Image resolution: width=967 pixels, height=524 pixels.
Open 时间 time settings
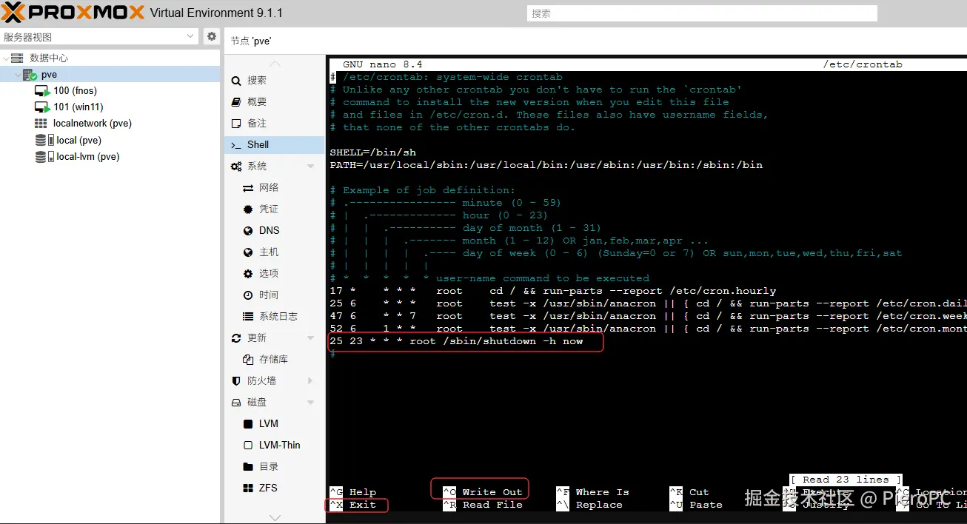click(268, 295)
